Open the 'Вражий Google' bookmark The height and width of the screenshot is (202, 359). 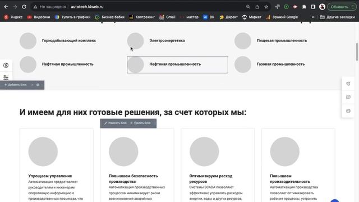coord(282,17)
